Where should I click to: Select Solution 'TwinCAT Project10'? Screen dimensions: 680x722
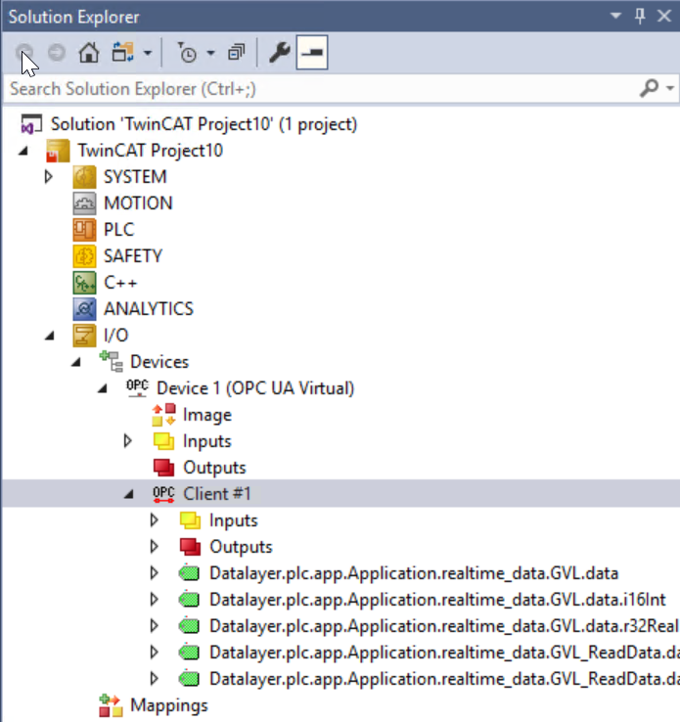(204, 124)
